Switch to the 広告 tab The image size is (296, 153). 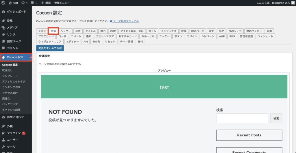[x=78, y=31]
